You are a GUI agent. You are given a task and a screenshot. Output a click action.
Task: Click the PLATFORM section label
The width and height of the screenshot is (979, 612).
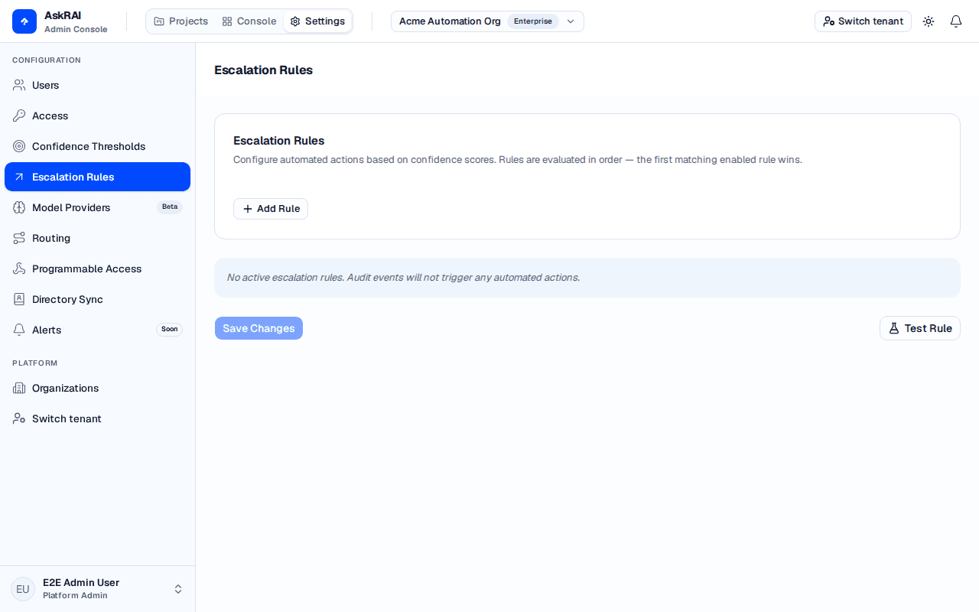[35, 363]
